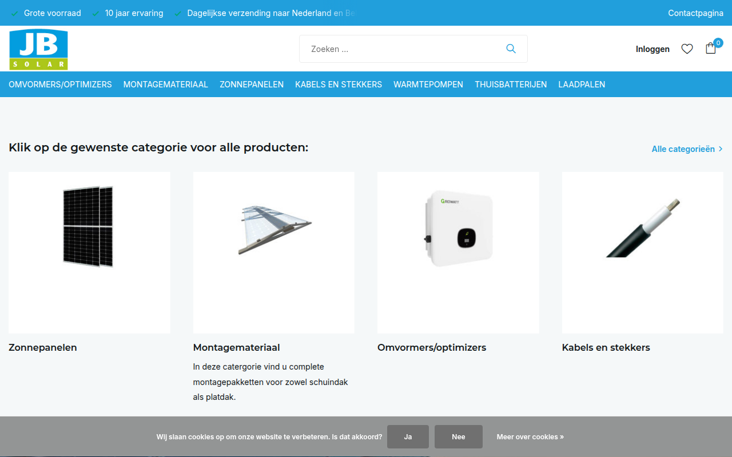Click the 'Klik op de gewenste categorie' heading
Viewport: 732px width, 457px height.
pyautogui.click(x=158, y=147)
